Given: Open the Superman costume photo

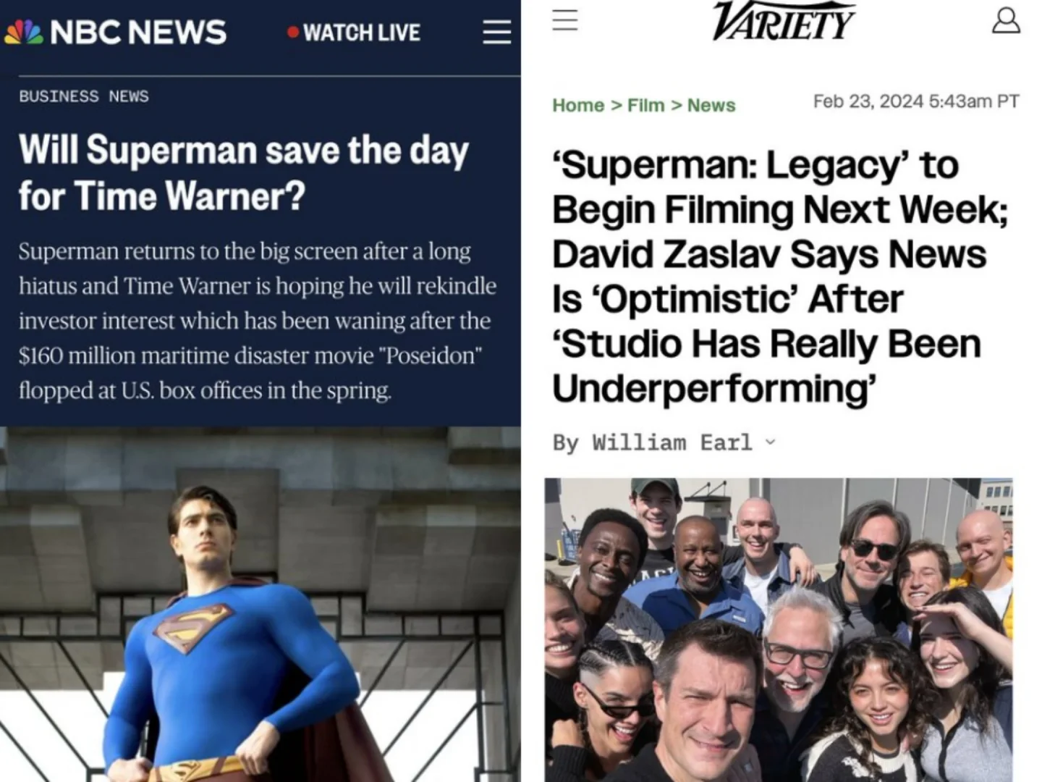Looking at the screenshot, I should (x=260, y=604).
